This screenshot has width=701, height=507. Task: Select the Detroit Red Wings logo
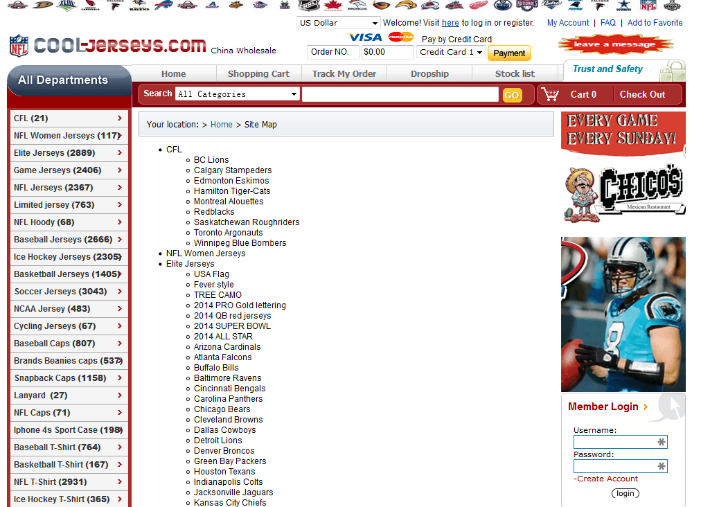[x=479, y=5]
